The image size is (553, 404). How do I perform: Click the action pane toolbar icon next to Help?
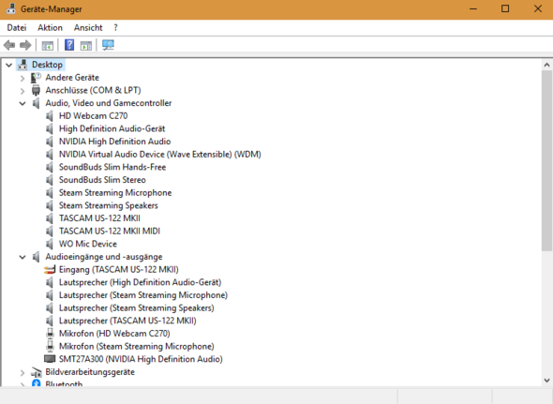86,45
